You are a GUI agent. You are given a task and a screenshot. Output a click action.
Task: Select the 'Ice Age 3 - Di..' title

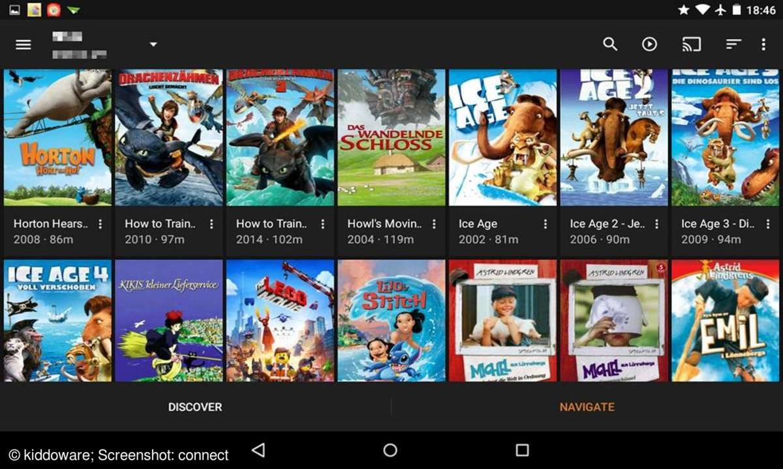click(x=718, y=223)
